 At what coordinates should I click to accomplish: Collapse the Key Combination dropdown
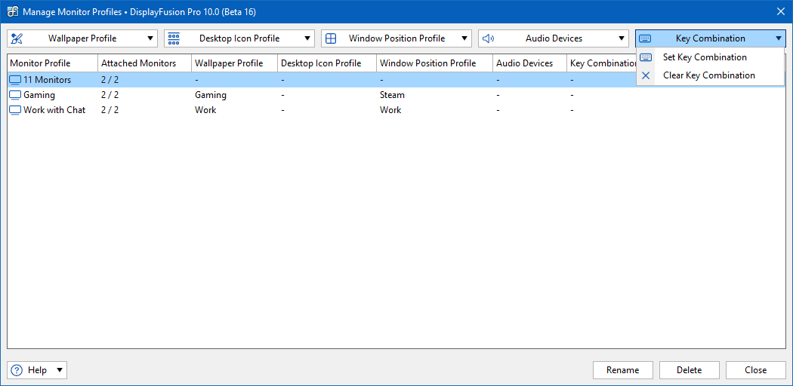[711, 38]
